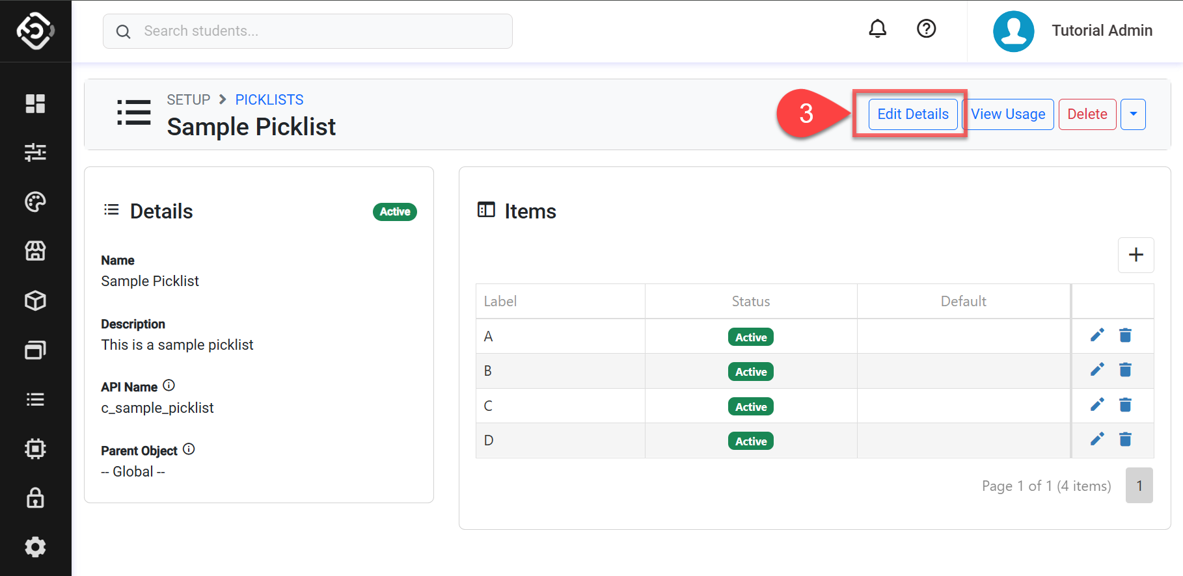Click the Edit Details button

(912, 114)
